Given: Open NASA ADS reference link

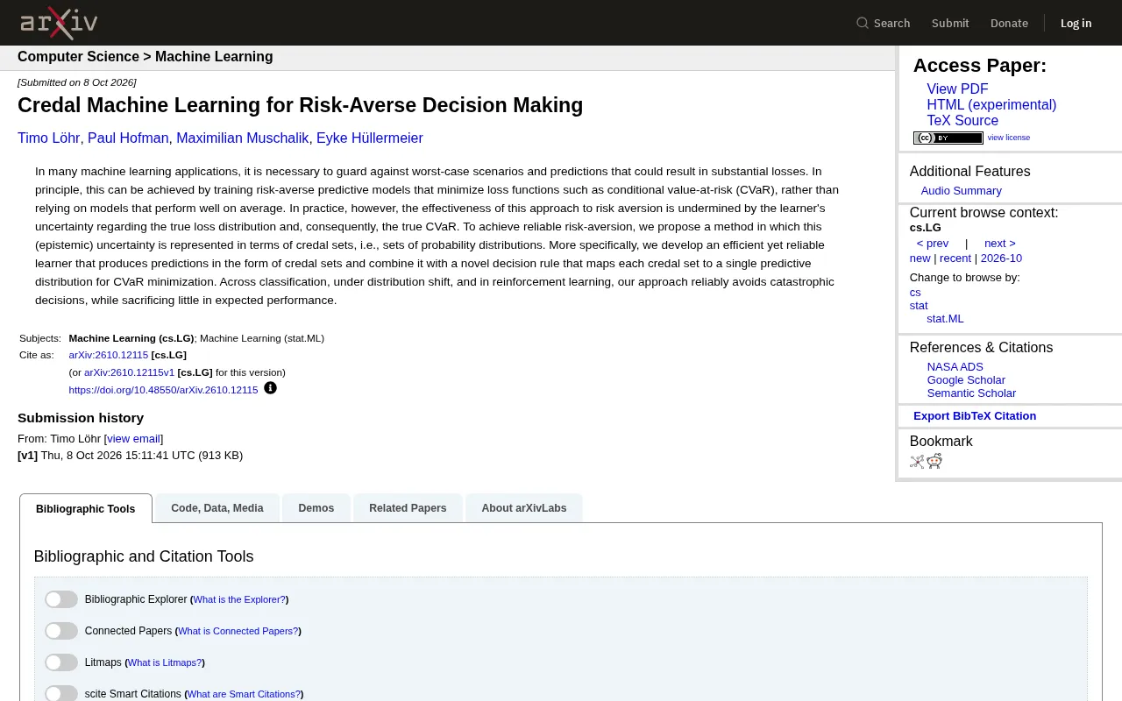Looking at the screenshot, I should [x=955, y=367].
